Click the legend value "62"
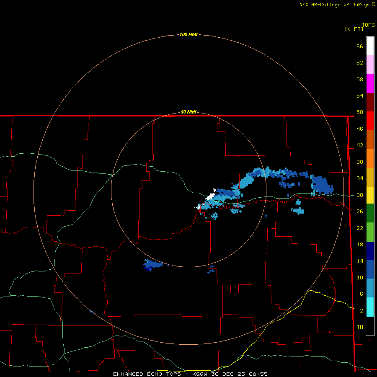The width and height of the screenshot is (377, 377). pos(360,63)
